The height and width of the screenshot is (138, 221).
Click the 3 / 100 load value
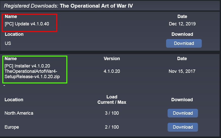112,113
